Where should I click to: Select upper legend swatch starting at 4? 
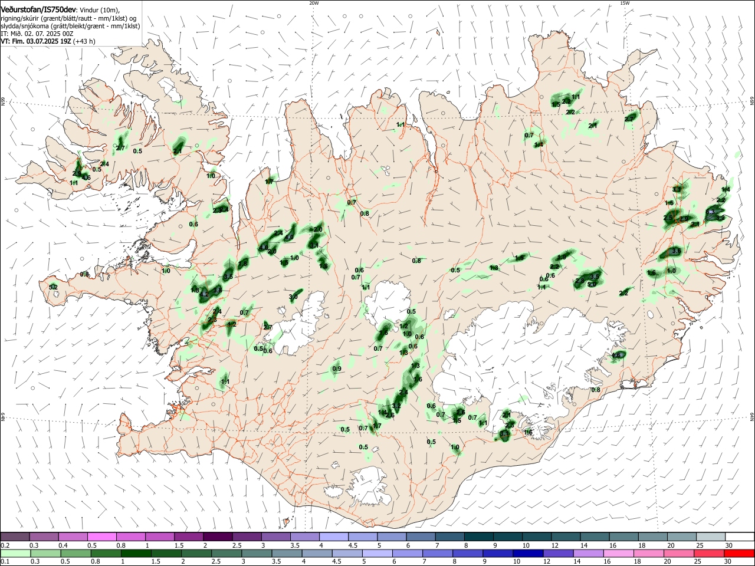tap(333, 537)
